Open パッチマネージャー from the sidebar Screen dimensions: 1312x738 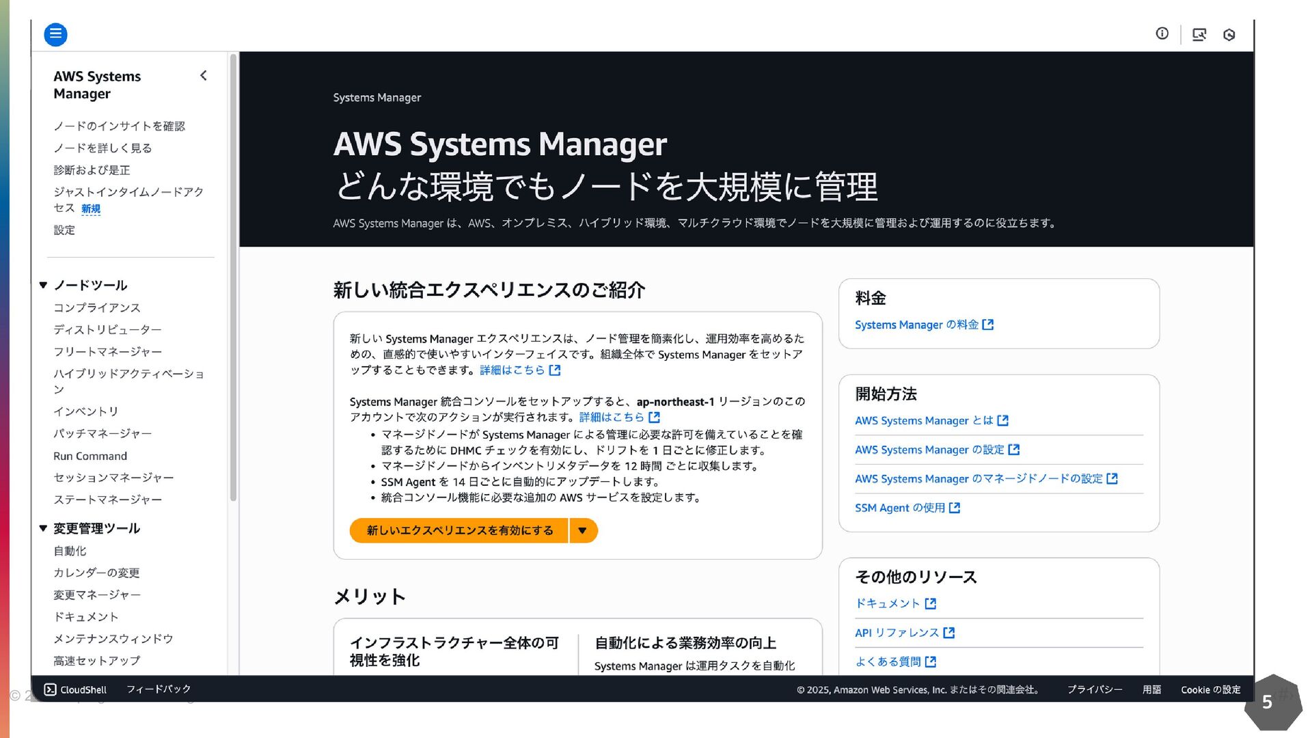pyautogui.click(x=102, y=433)
